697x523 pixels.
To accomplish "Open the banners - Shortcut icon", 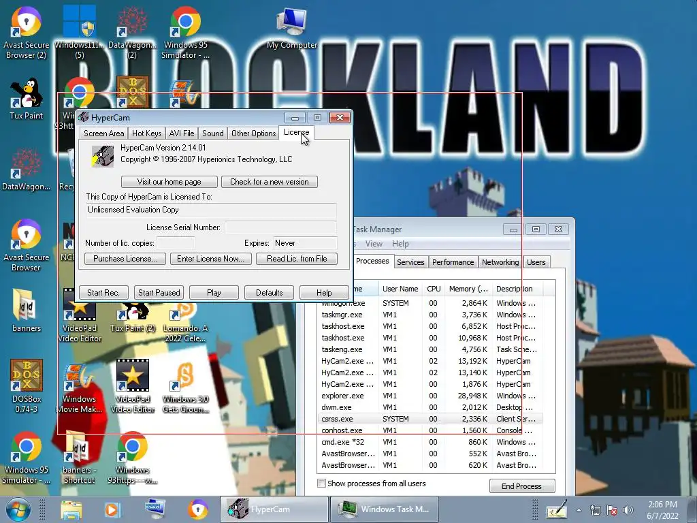I will click(x=79, y=458).
